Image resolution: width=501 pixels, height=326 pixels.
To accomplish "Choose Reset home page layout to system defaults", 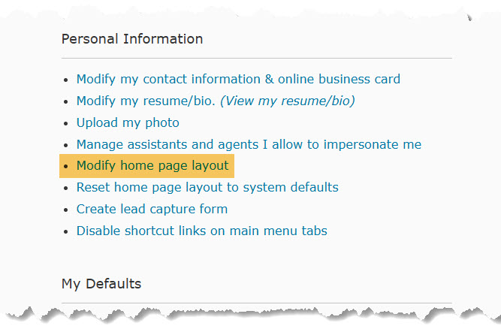I will pos(207,187).
